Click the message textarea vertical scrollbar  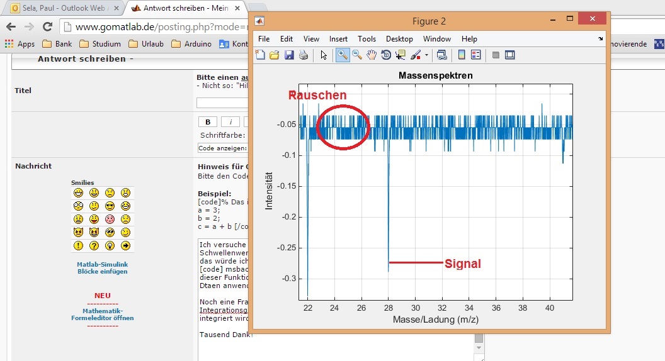tap(479, 347)
